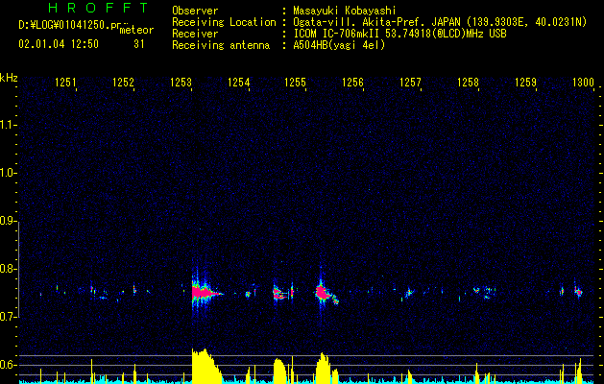604x384 pixels.
Task: Click the HROFFT title text
Action: [98, 8]
